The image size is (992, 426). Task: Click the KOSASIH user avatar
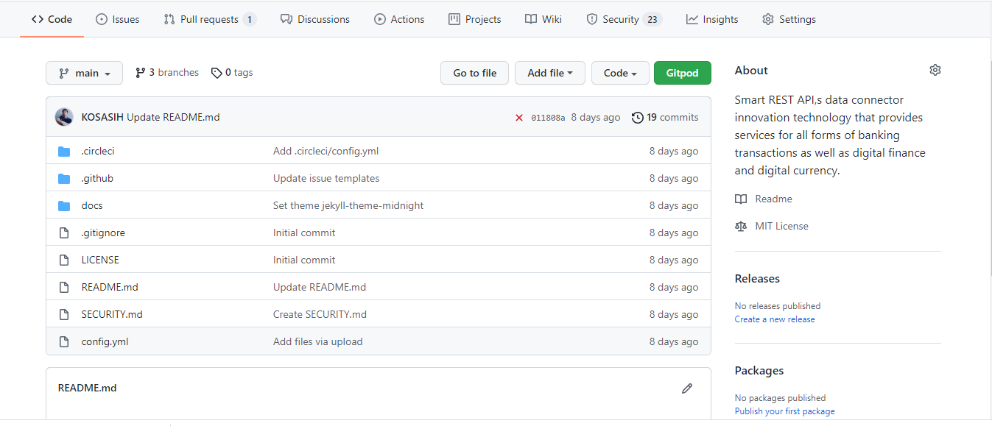point(64,117)
